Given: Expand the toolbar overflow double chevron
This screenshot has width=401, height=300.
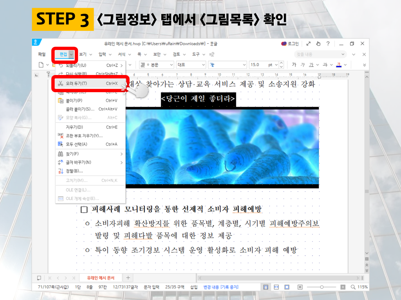Looking at the screenshot, I should [x=365, y=65].
